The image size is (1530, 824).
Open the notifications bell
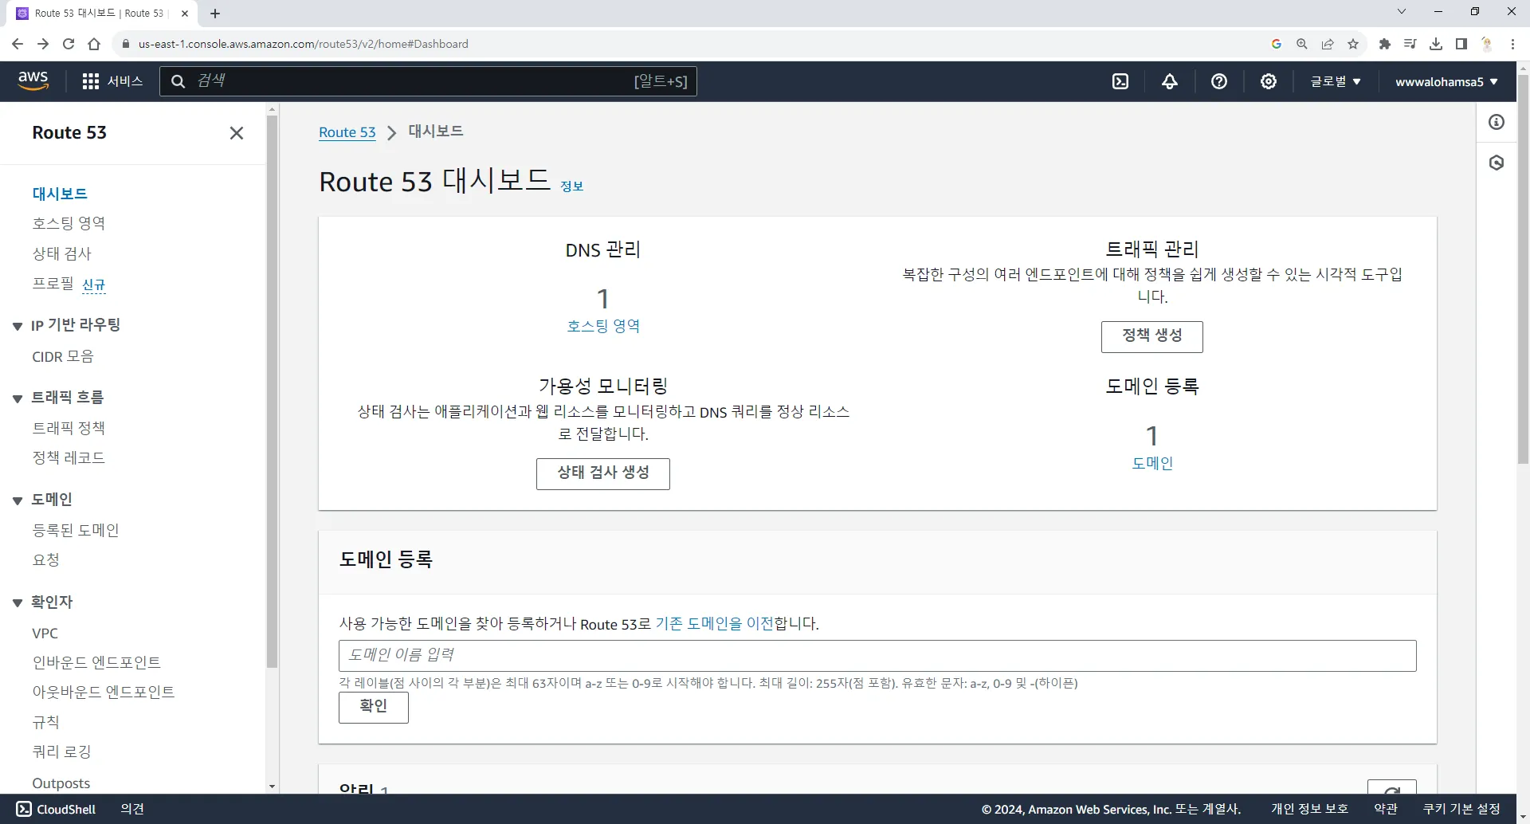1170,81
